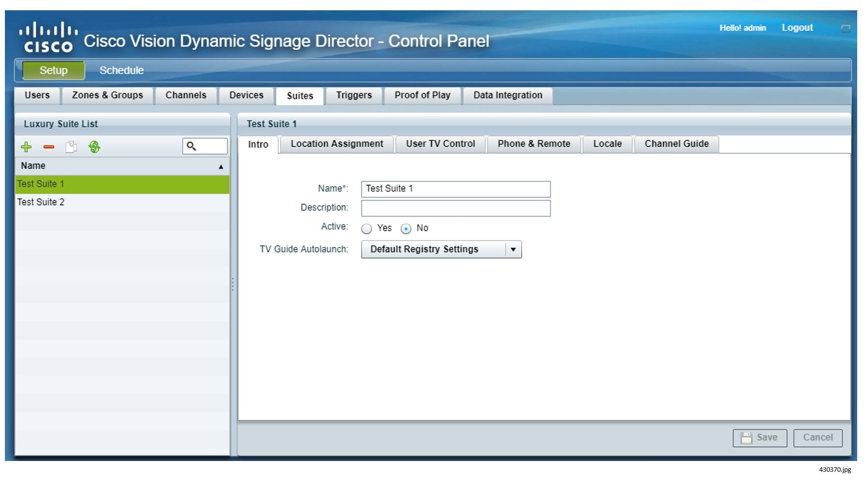Select Test Suite 1 in the list

tap(122, 184)
